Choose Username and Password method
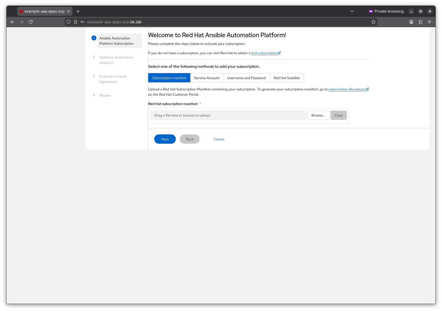 246,78
